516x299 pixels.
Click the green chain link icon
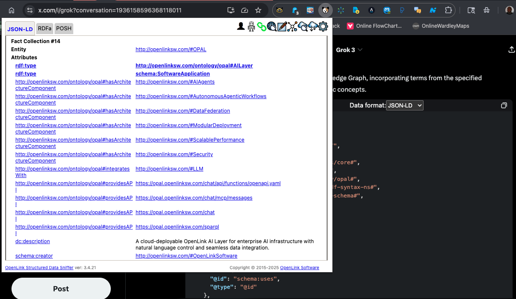coord(262,27)
